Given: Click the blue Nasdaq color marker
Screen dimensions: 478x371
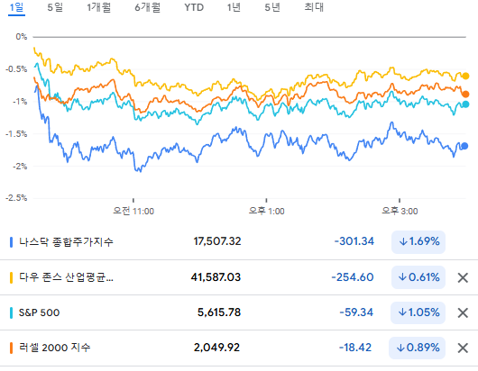Looking at the screenshot, I should coord(12,242).
